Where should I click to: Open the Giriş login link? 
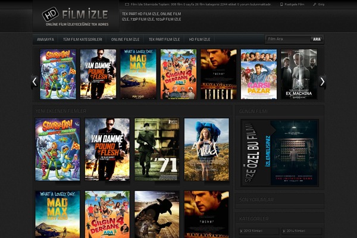coord(321,4)
